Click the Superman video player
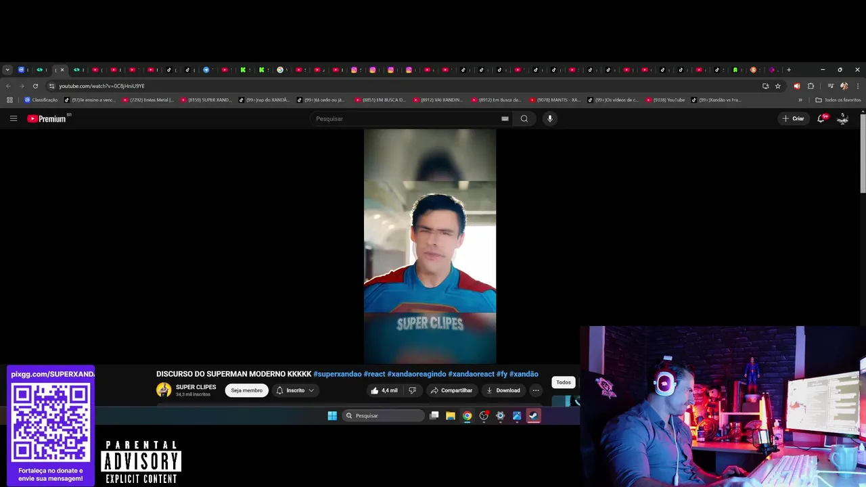Viewport: 866px width, 487px height. [430, 246]
